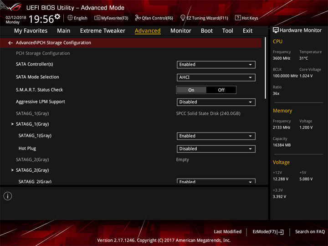328x246 pixels.
Task: Open the Aggressive LPM Support dropdown
Action: pyautogui.click(x=216, y=102)
